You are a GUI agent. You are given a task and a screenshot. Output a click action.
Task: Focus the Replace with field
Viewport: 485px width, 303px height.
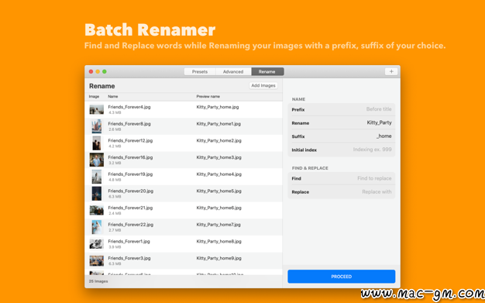342,192
